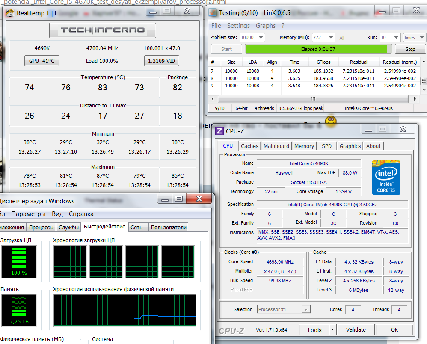
Task: Switch to Процессы tab in Task Manager
Action: click(x=41, y=228)
